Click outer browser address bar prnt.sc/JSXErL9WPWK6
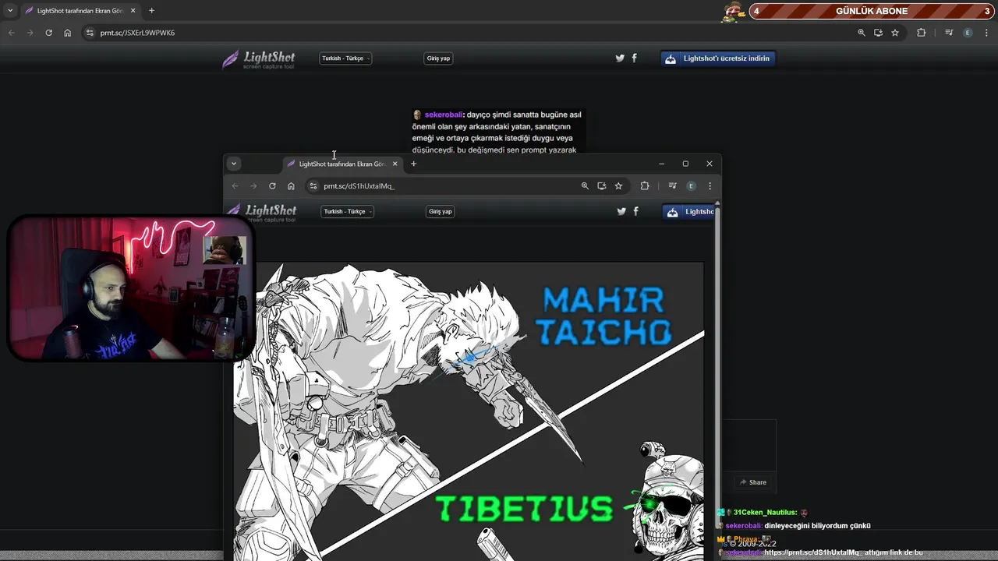Image resolution: width=998 pixels, height=561 pixels. point(468,33)
